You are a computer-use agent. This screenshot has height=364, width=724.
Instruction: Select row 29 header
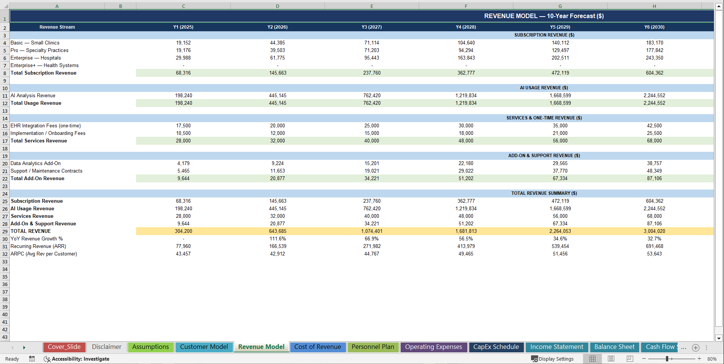pos(5,231)
